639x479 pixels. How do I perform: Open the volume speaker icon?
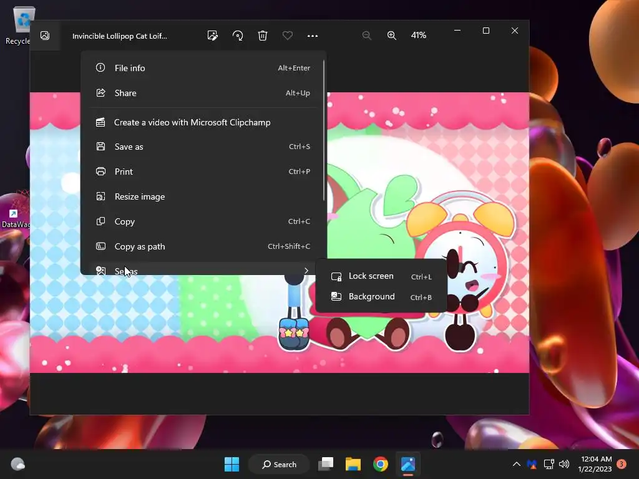pyautogui.click(x=564, y=464)
